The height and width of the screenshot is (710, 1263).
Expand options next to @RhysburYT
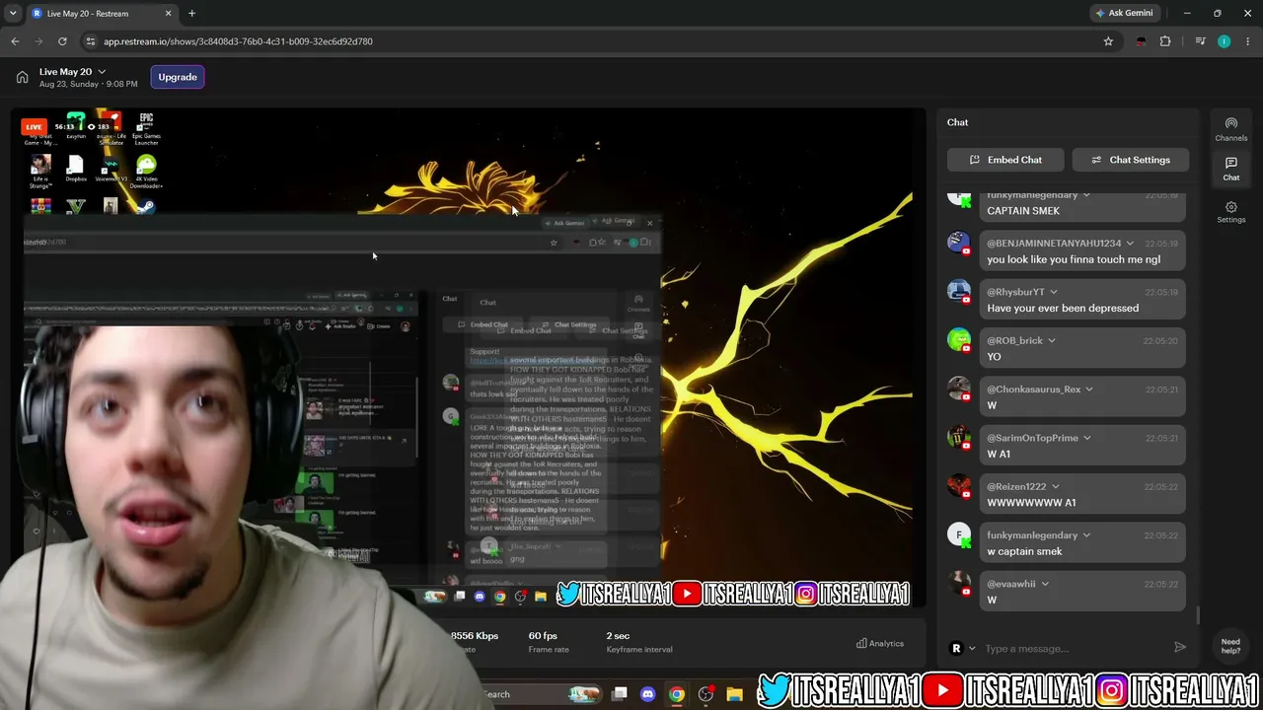click(1053, 292)
